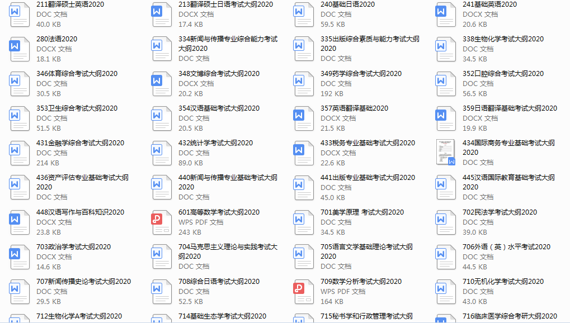
Task: Click the file icon for 357英语翻译基础2020
Action: coord(303,118)
